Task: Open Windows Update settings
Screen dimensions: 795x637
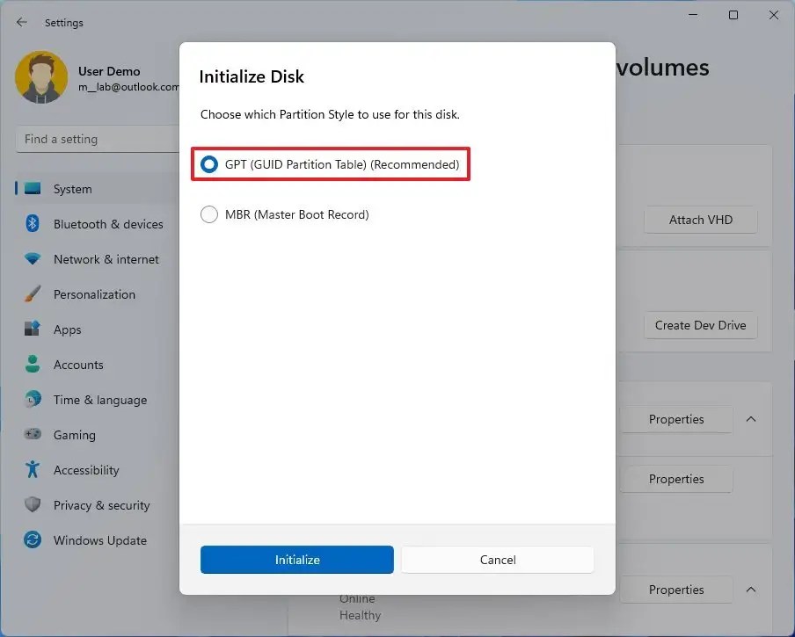Action: click(99, 540)
